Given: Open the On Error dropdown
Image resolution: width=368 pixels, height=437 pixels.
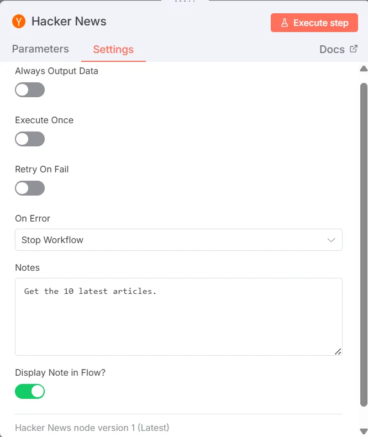Looking at the screenshot, I should [x=178, y=240].
